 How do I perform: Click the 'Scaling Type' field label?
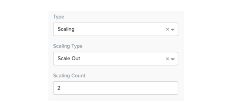click(x=68, y=46)
